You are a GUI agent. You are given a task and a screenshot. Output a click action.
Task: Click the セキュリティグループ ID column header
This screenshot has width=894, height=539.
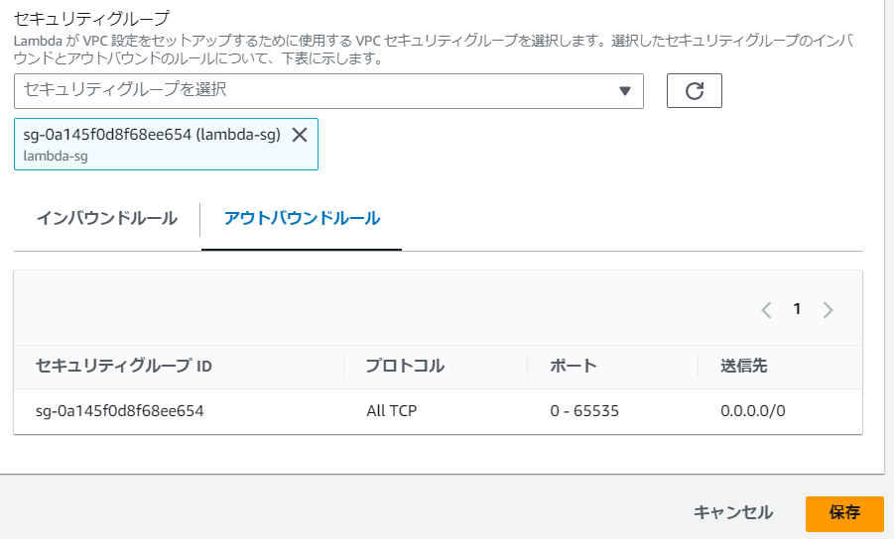tap(124, 366)
